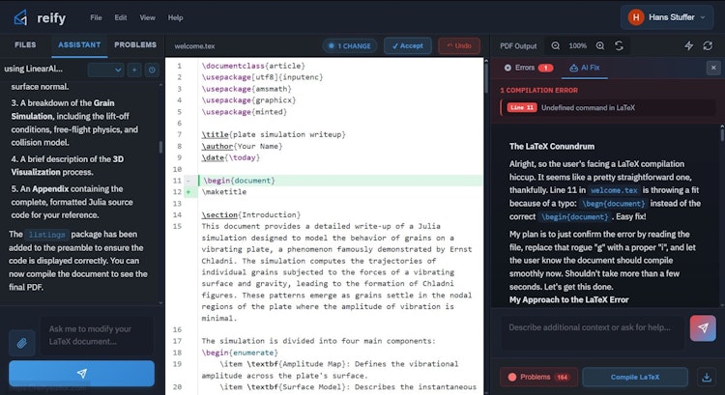The height and width of the screenshot is (395, 725).
Task: Click the assistant message input box
Action: point(97,335)
